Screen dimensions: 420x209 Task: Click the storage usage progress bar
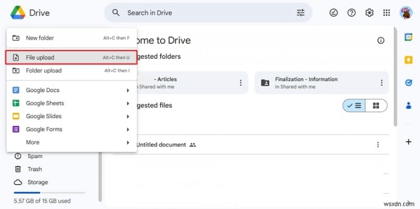click(x=49, y=192)
